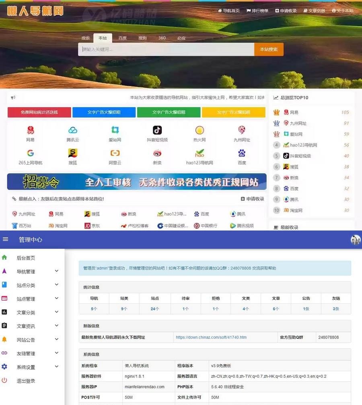
Task: Click the 站点分类 blue book icon
Action: tap(4, 285)
